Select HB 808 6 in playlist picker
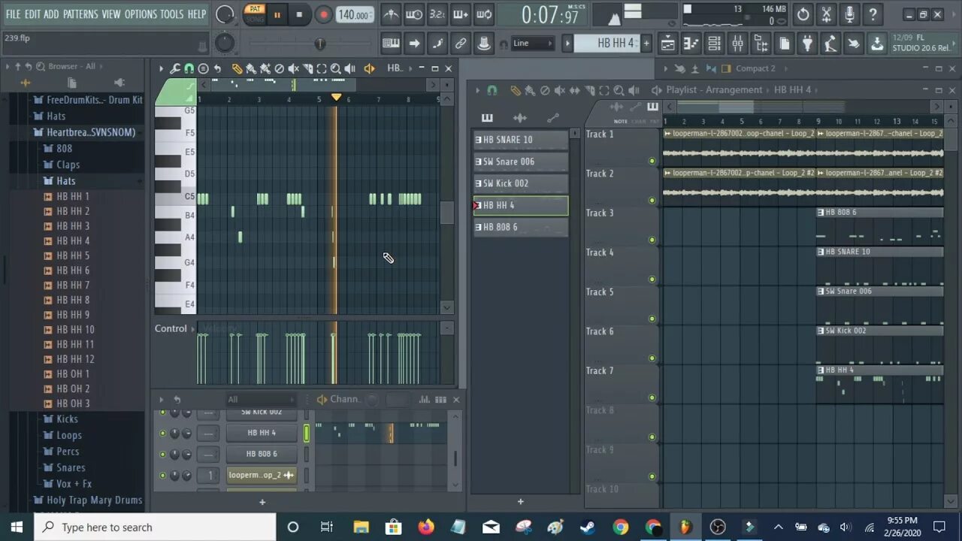Viewport: 962px width, 541px height. (521, 227)
